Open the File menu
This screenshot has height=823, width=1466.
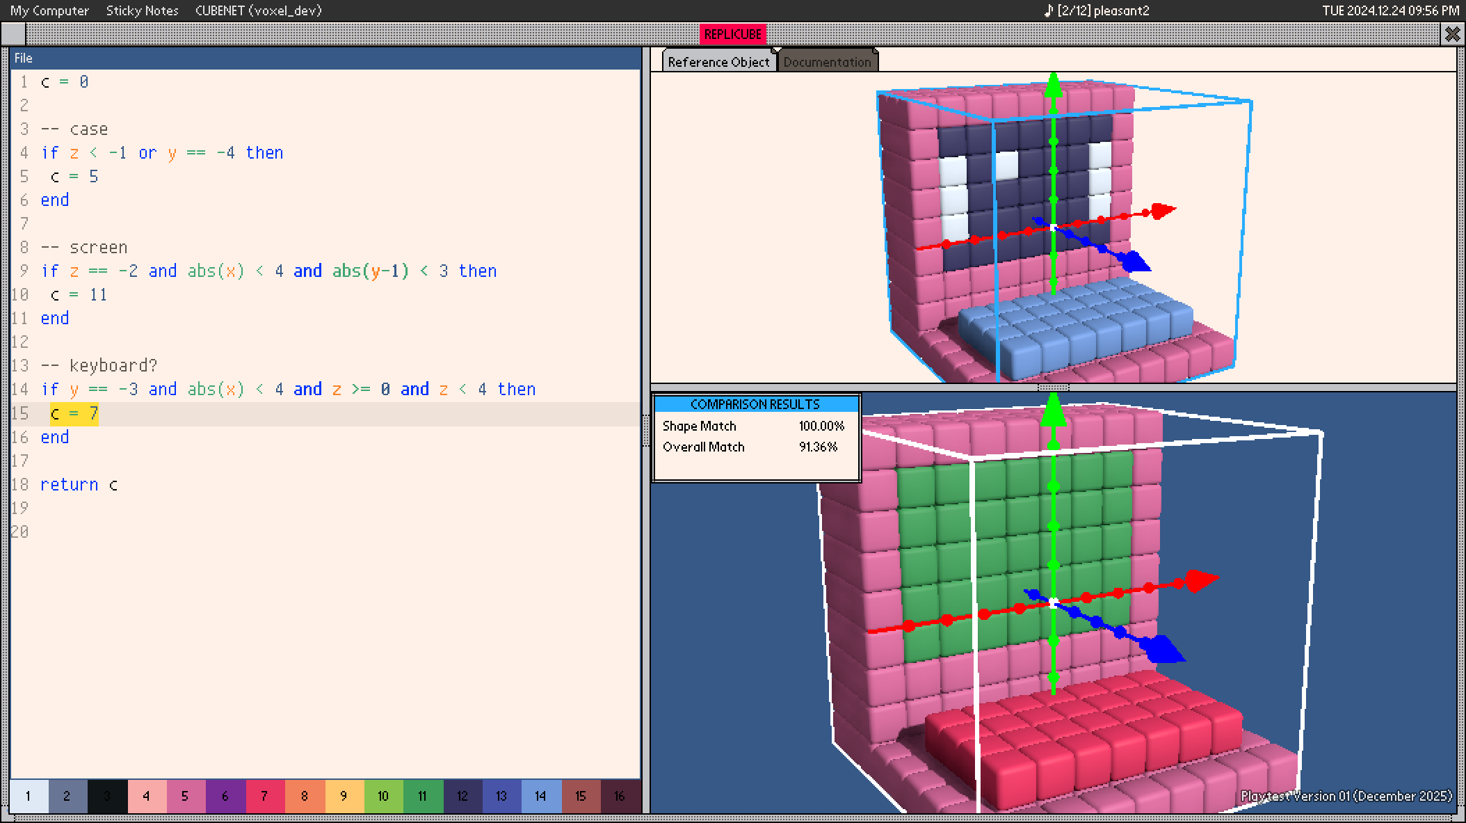coord(23,58)
